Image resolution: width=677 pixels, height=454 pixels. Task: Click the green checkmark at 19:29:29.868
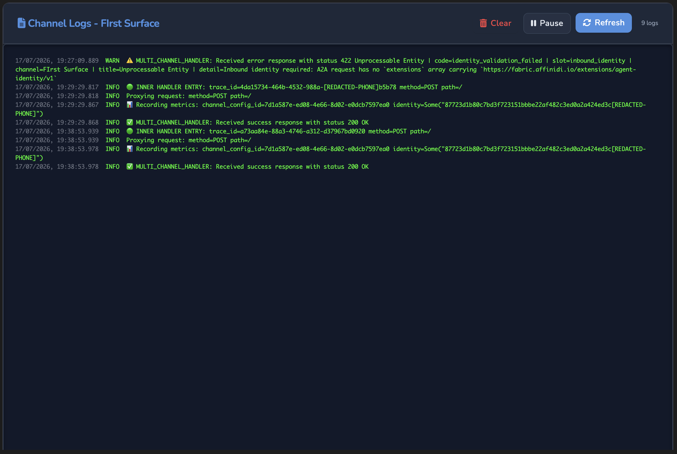(129, 122)
